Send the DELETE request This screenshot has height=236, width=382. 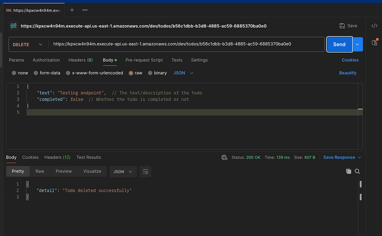coord(339,44)
